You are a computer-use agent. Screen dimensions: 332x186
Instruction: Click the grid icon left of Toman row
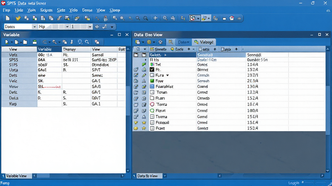tap(144, 92)
